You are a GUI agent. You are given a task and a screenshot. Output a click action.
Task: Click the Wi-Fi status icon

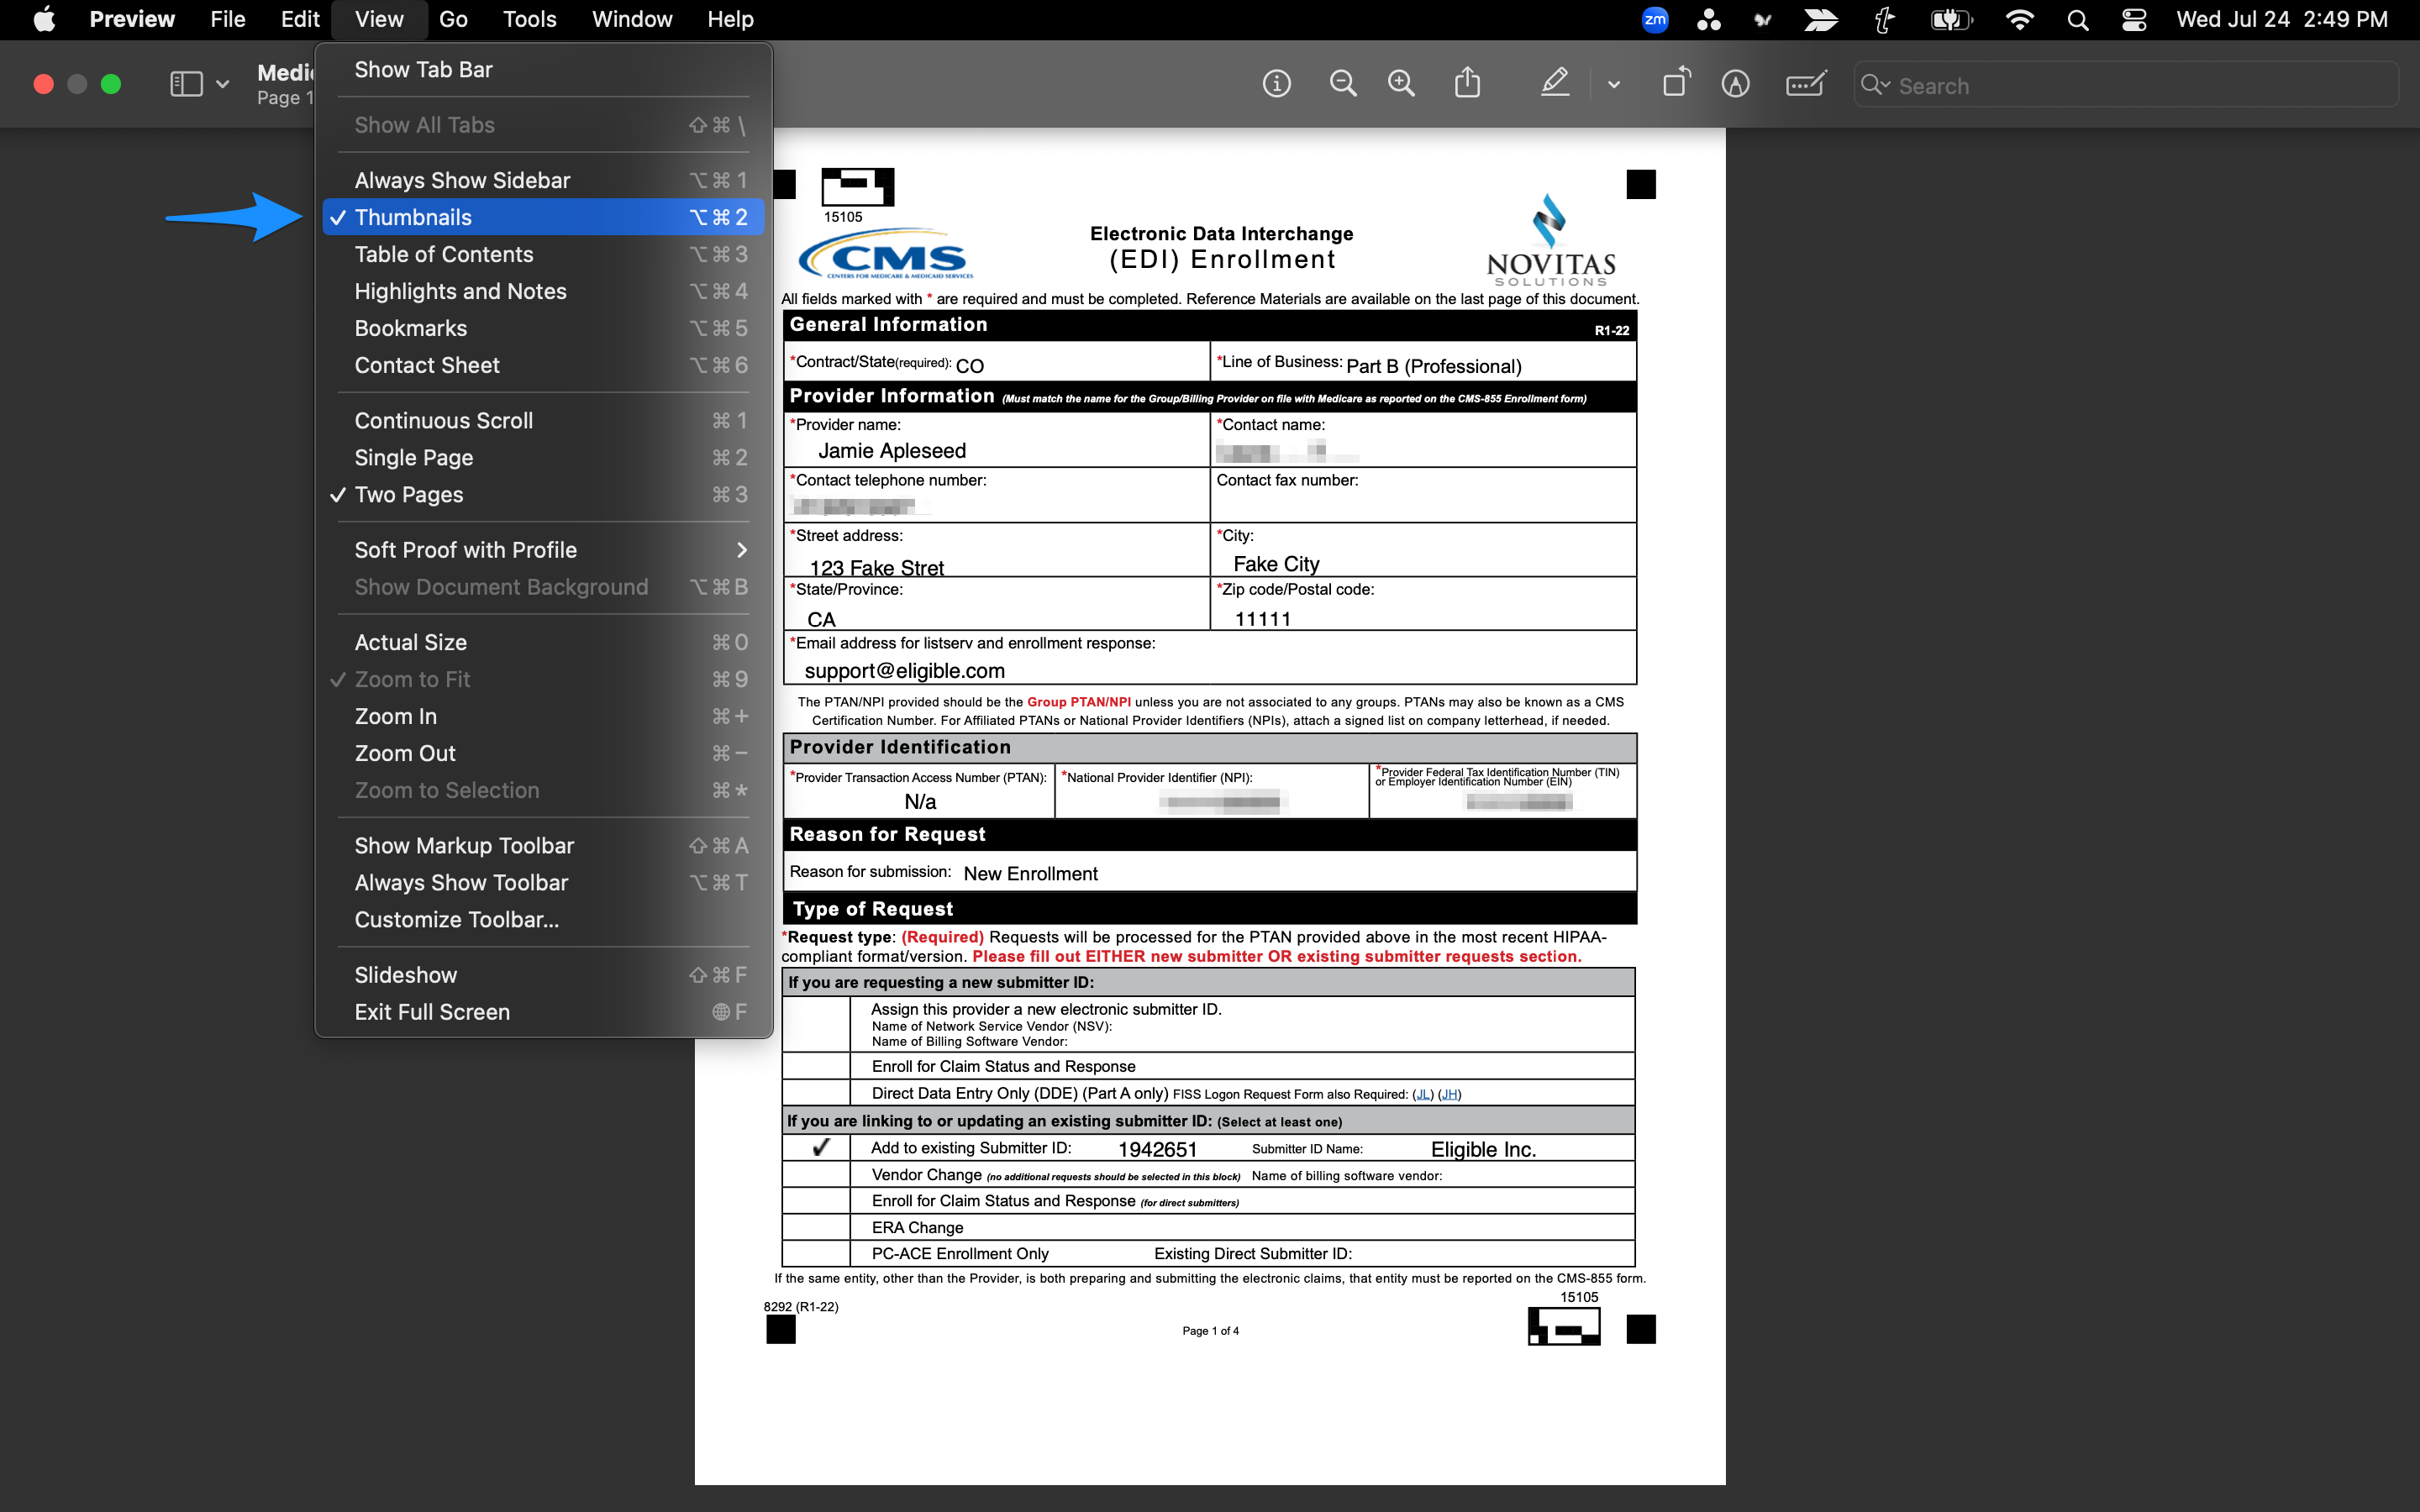click(x=2019, y=19)
